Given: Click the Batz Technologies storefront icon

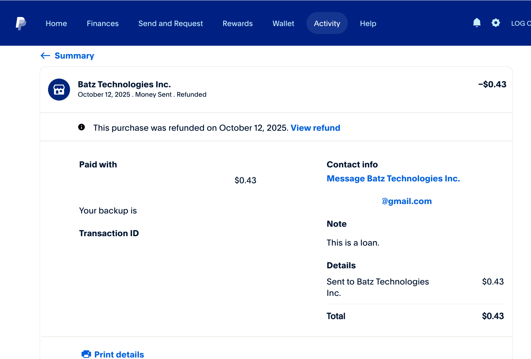Looking at the screenshot, I should [x=59, y=90].
